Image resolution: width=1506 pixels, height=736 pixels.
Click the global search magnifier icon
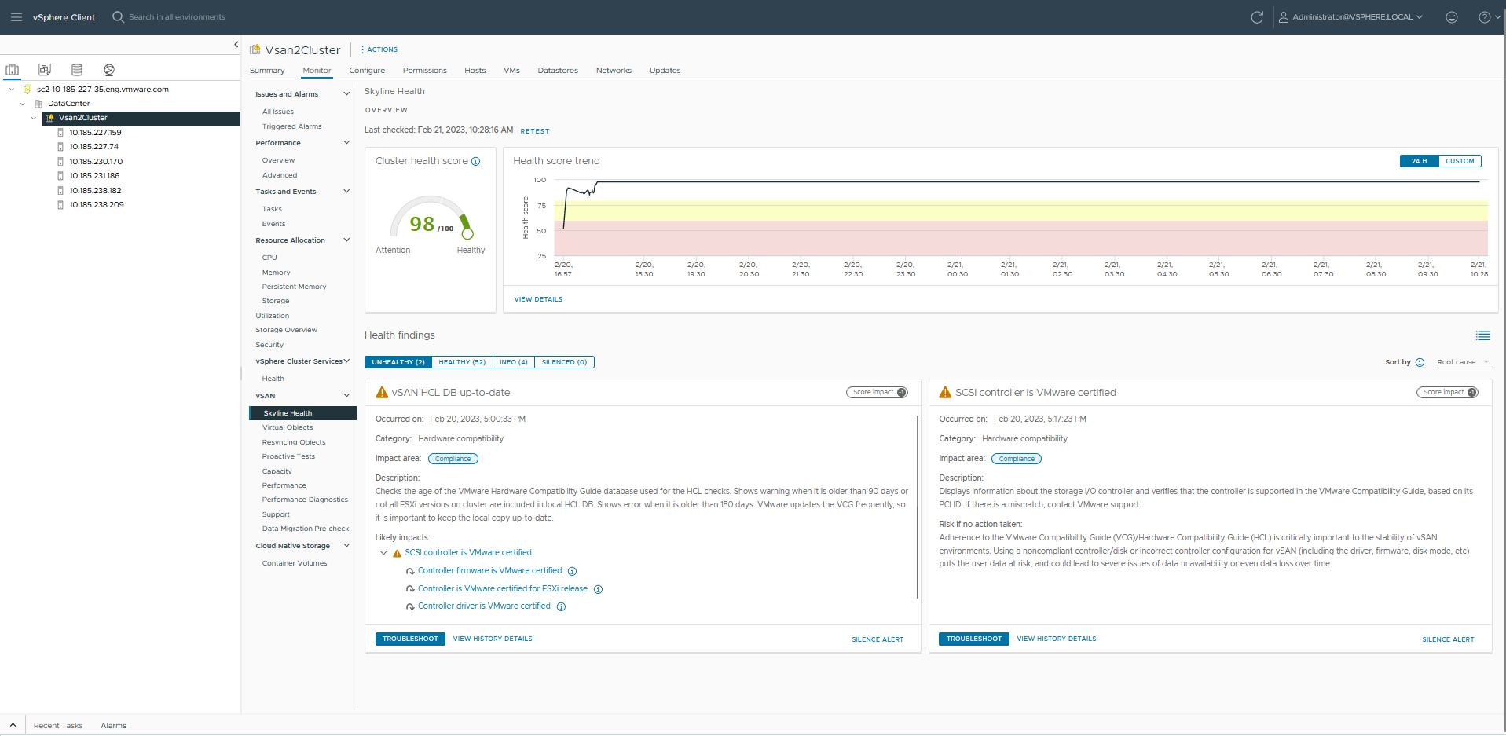coord(118,16)
